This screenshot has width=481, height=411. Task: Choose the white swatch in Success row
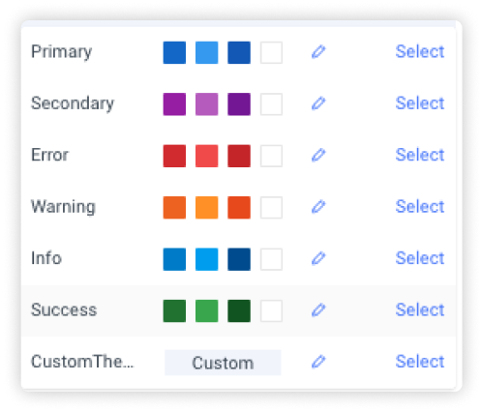pos(271,311)
